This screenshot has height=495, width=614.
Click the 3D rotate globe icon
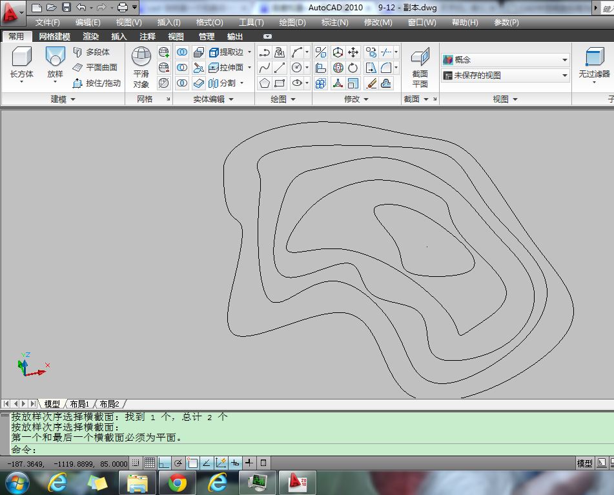pos(338,68)
